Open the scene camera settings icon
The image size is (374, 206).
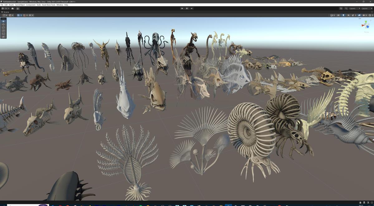coord(363,15)
